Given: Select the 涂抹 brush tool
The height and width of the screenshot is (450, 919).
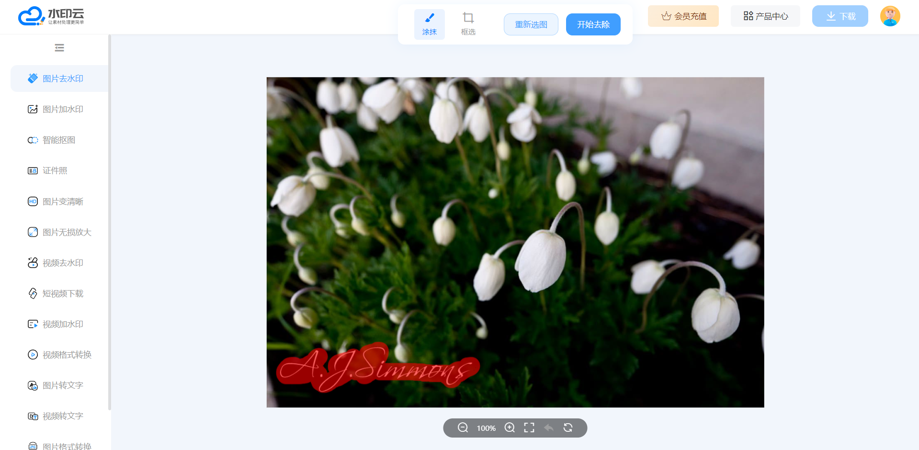Looking at the screenshot, I should tap(429, 24).
